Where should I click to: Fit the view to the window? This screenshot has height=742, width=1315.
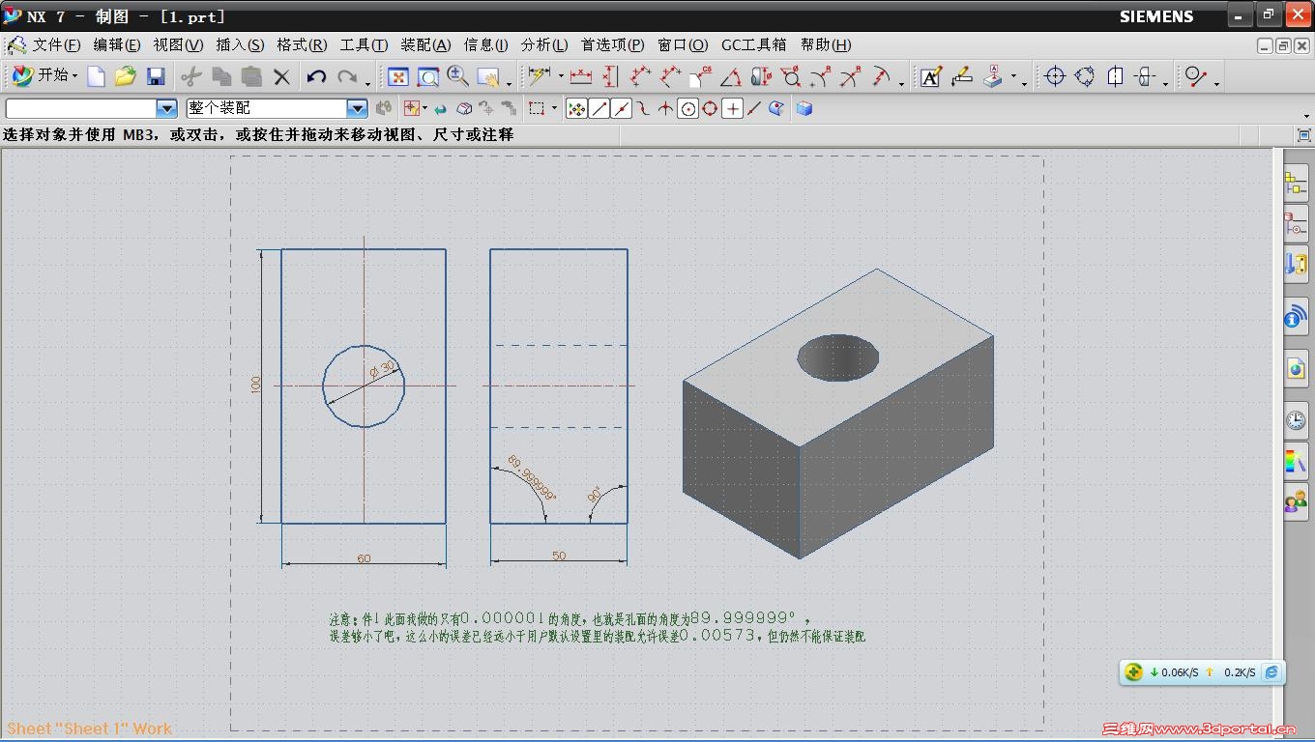(397, 76)
